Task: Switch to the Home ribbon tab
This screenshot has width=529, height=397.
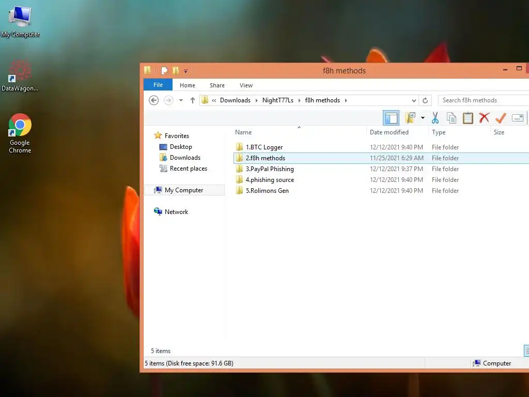Action: click(187, 85)
